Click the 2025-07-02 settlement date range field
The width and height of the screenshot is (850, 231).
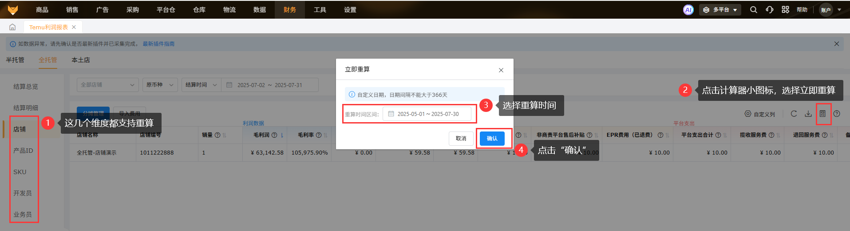[x=270, y=85]
